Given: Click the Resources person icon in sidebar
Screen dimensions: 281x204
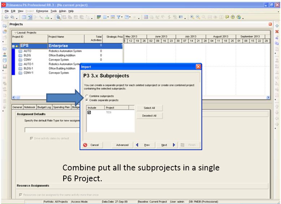Looking at the screenshot, I should tap(5, 55).
